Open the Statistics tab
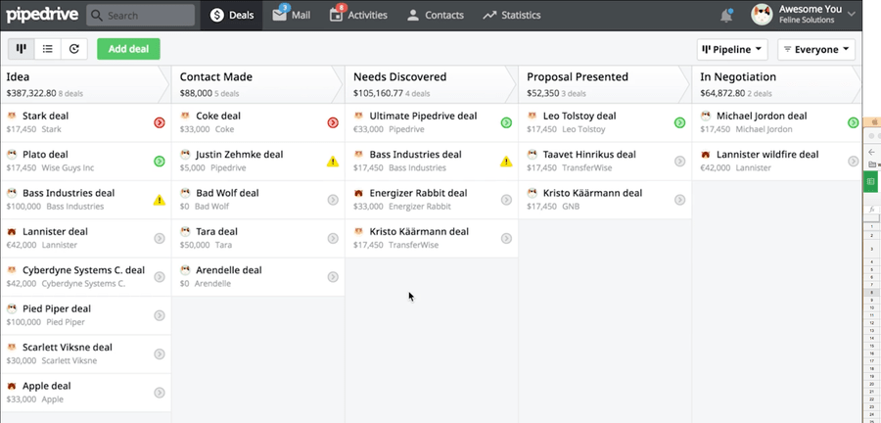This screenshot has width=881, height=423. pyautogui.click(x=512, y=15)
